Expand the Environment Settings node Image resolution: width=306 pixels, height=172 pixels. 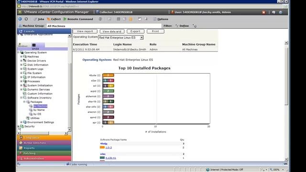tap(21, 122)
